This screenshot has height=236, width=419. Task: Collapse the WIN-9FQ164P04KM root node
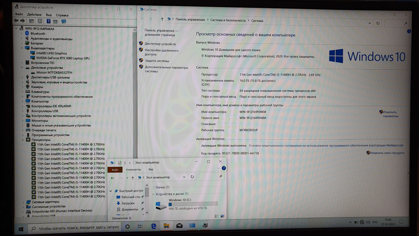pos(16,29)
